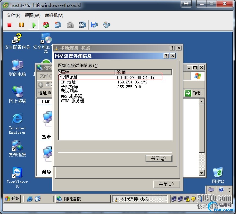
Task: Connect floppy device icon in toolbar
Action: point(94,25)
